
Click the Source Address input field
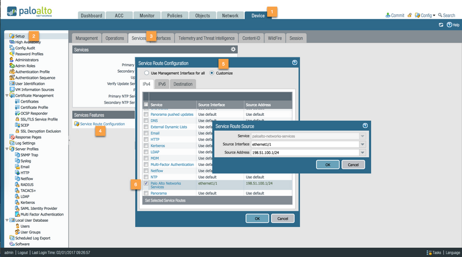305,152
